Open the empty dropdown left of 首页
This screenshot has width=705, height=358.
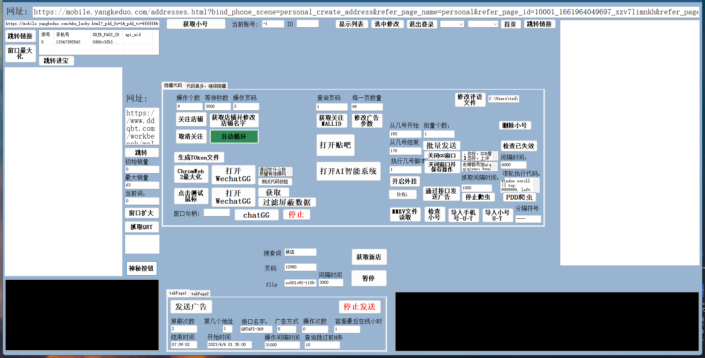(483, 24)
